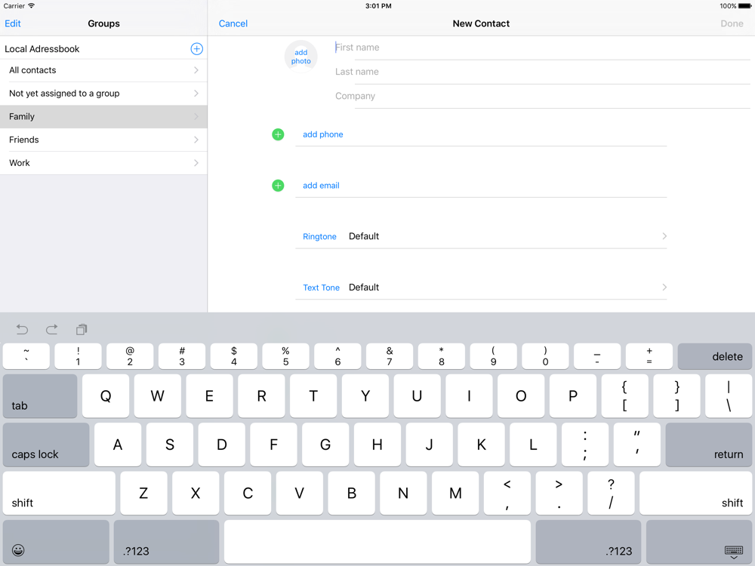Viewport: 755px width, 566px height.
Task: Tap the right shift key
Action: (x=696, y=493)
